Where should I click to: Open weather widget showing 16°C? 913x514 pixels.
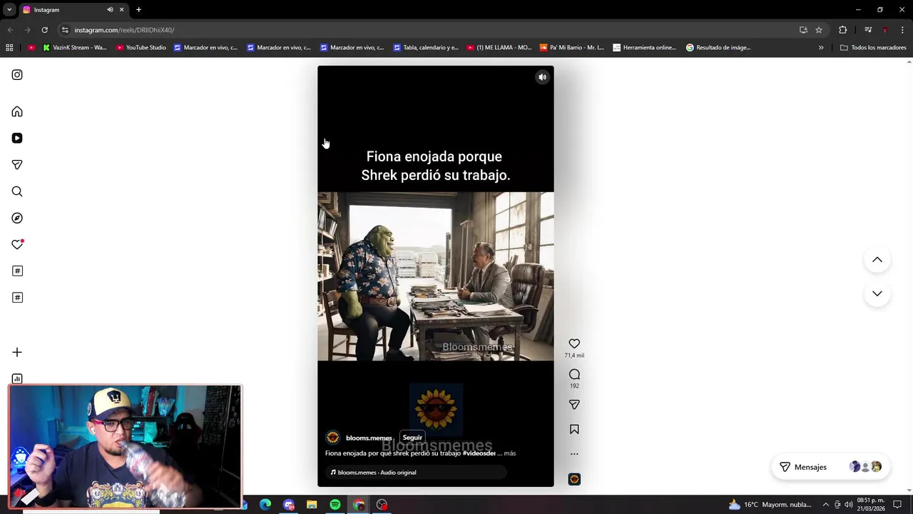point(770,505)
